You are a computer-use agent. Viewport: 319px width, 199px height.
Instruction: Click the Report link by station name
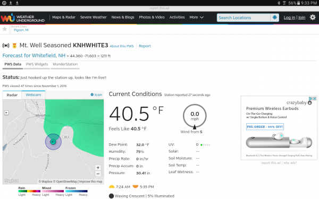pos(145,46)
